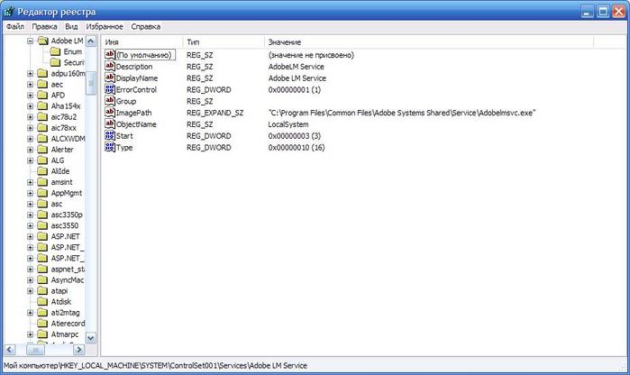Select the AliIde key in tree
The width and height of the screenshot is (630, 375).
coord(59,170)
